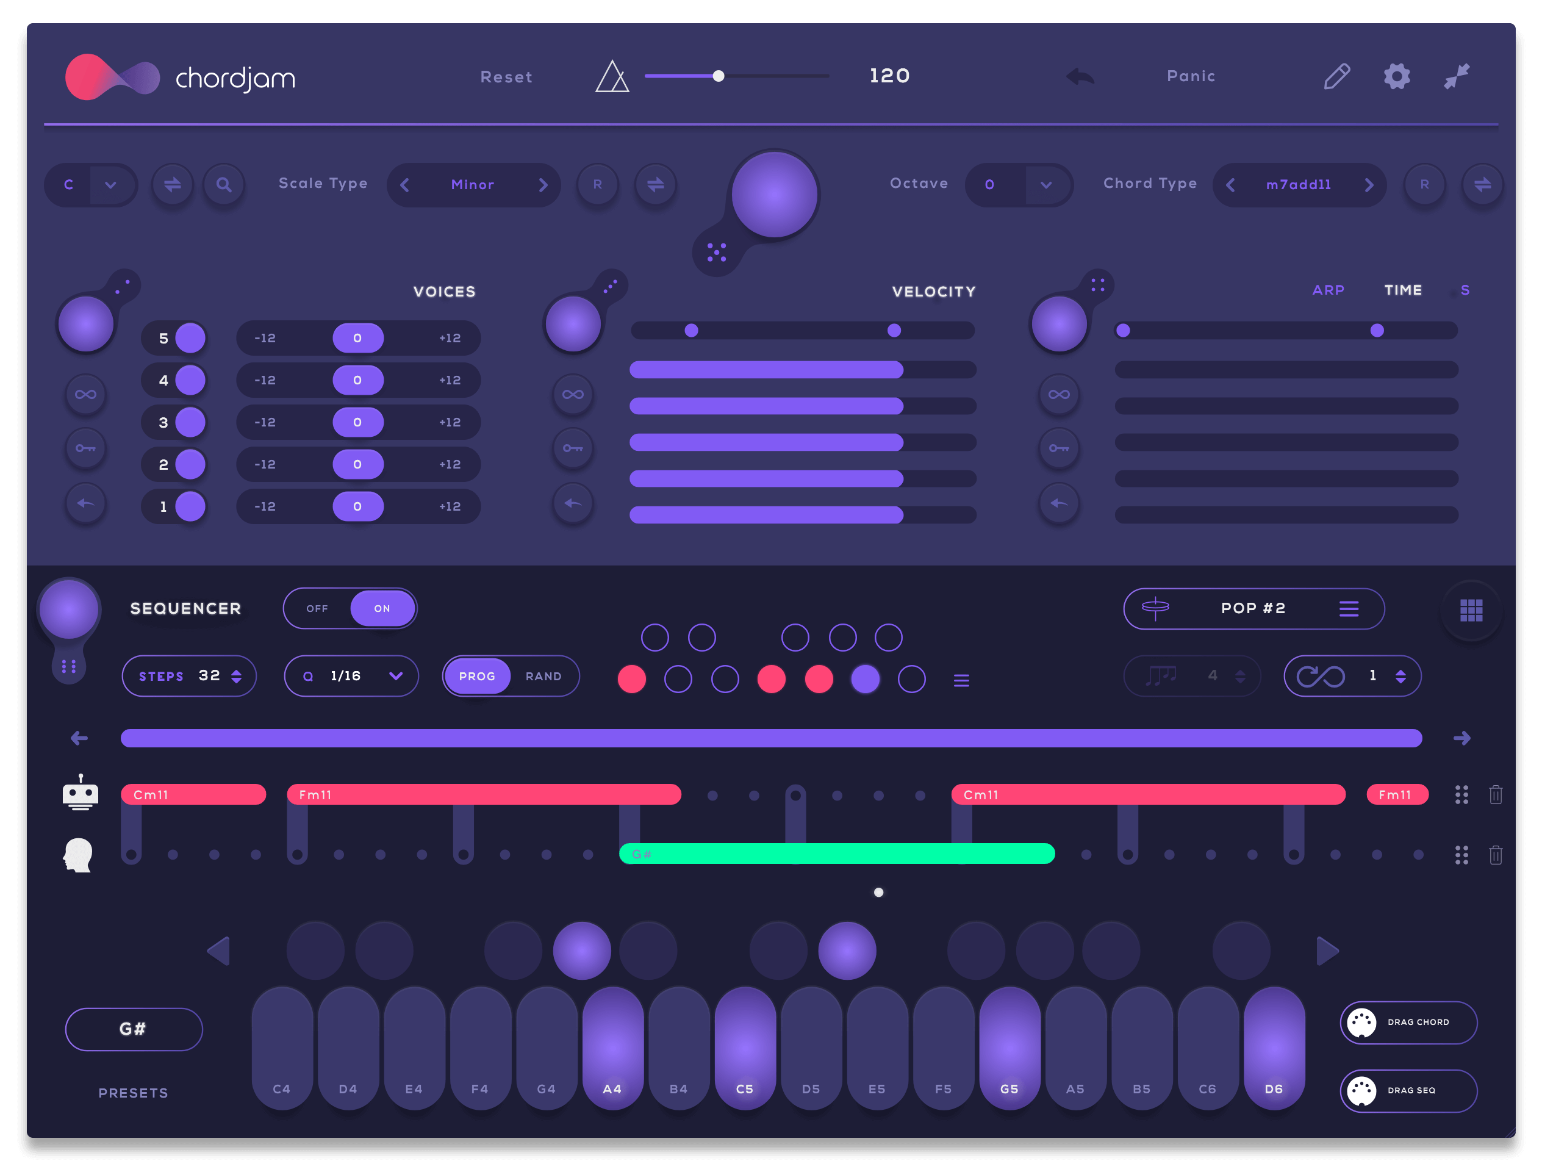Click the infinity loop icon in the Velocity section
This screenshot has width=1542, height=1172.
(x=573, y=394)
